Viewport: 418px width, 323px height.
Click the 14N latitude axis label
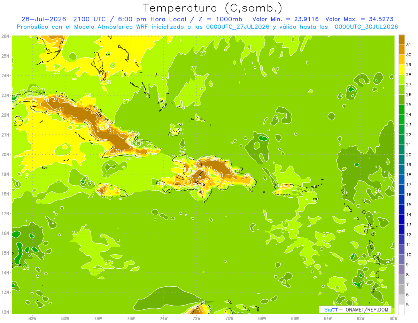(5, 272)
